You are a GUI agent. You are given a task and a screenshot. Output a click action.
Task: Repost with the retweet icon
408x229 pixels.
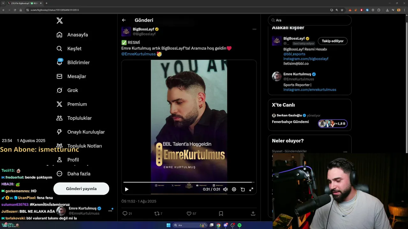(x=157, y=213)
